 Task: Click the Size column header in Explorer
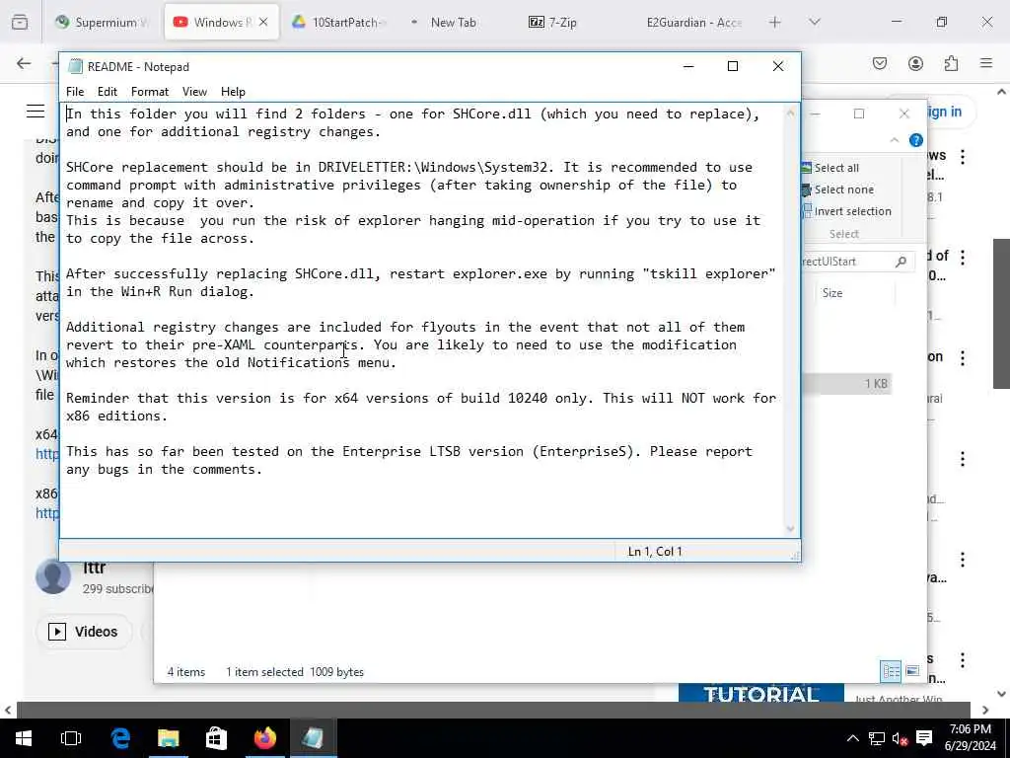pyautogui.click(x=831, y=292)
